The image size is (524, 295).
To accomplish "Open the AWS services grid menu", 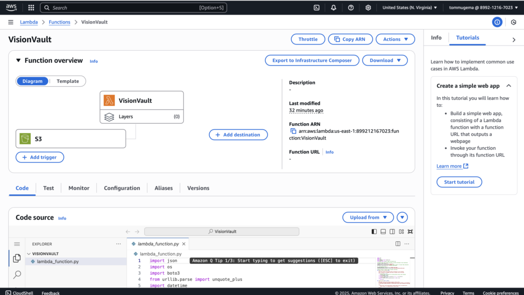I will (31, 8).
